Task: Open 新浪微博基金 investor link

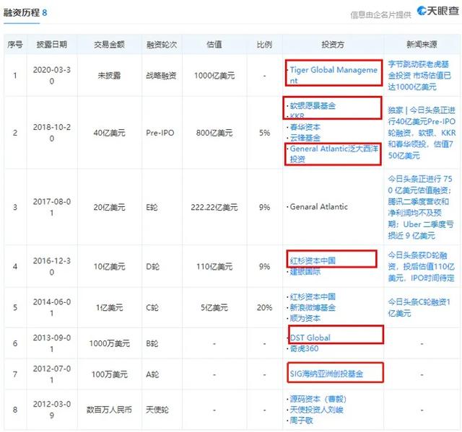Action: pyautogui.click(x=313, y=307)
